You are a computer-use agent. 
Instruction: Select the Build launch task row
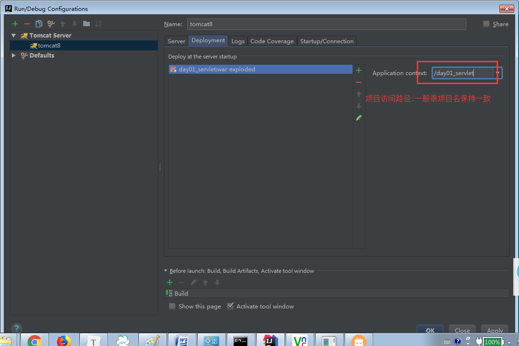pyautogui.click(x=336, y=293)
